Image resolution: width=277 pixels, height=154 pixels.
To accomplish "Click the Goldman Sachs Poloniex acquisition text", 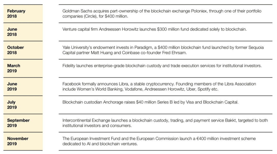I will click(162, 14).
